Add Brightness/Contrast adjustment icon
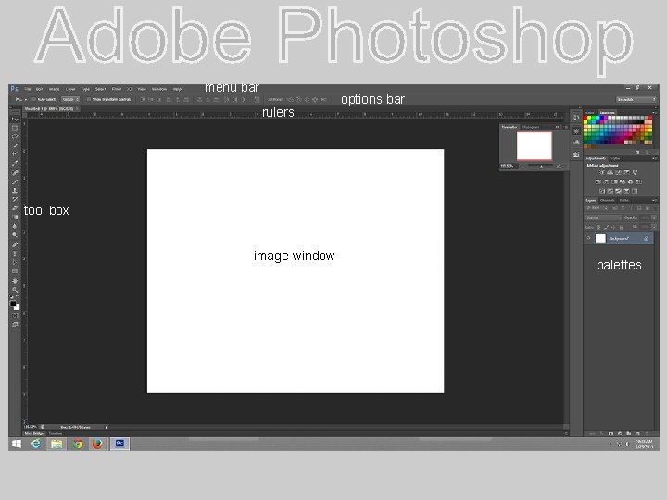Image resolution: width=667 pixels, height=500 pixels. [602, 172]
